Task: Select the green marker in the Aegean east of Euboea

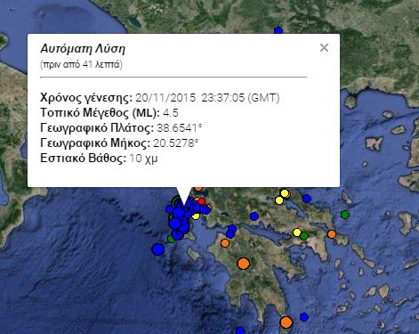Action: pyautogui.click(x=345, y=215)
